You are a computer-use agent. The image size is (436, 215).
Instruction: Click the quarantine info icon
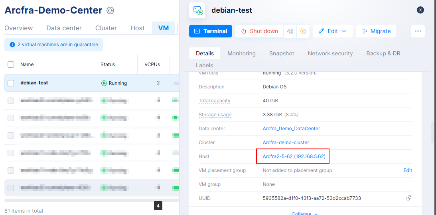click(12, 45)
